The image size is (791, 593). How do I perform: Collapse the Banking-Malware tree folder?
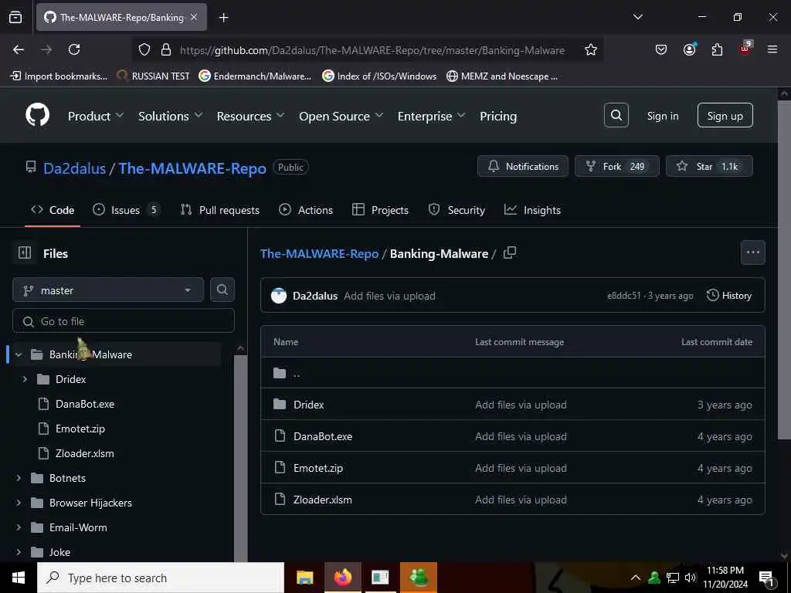(x=19, y=354)
